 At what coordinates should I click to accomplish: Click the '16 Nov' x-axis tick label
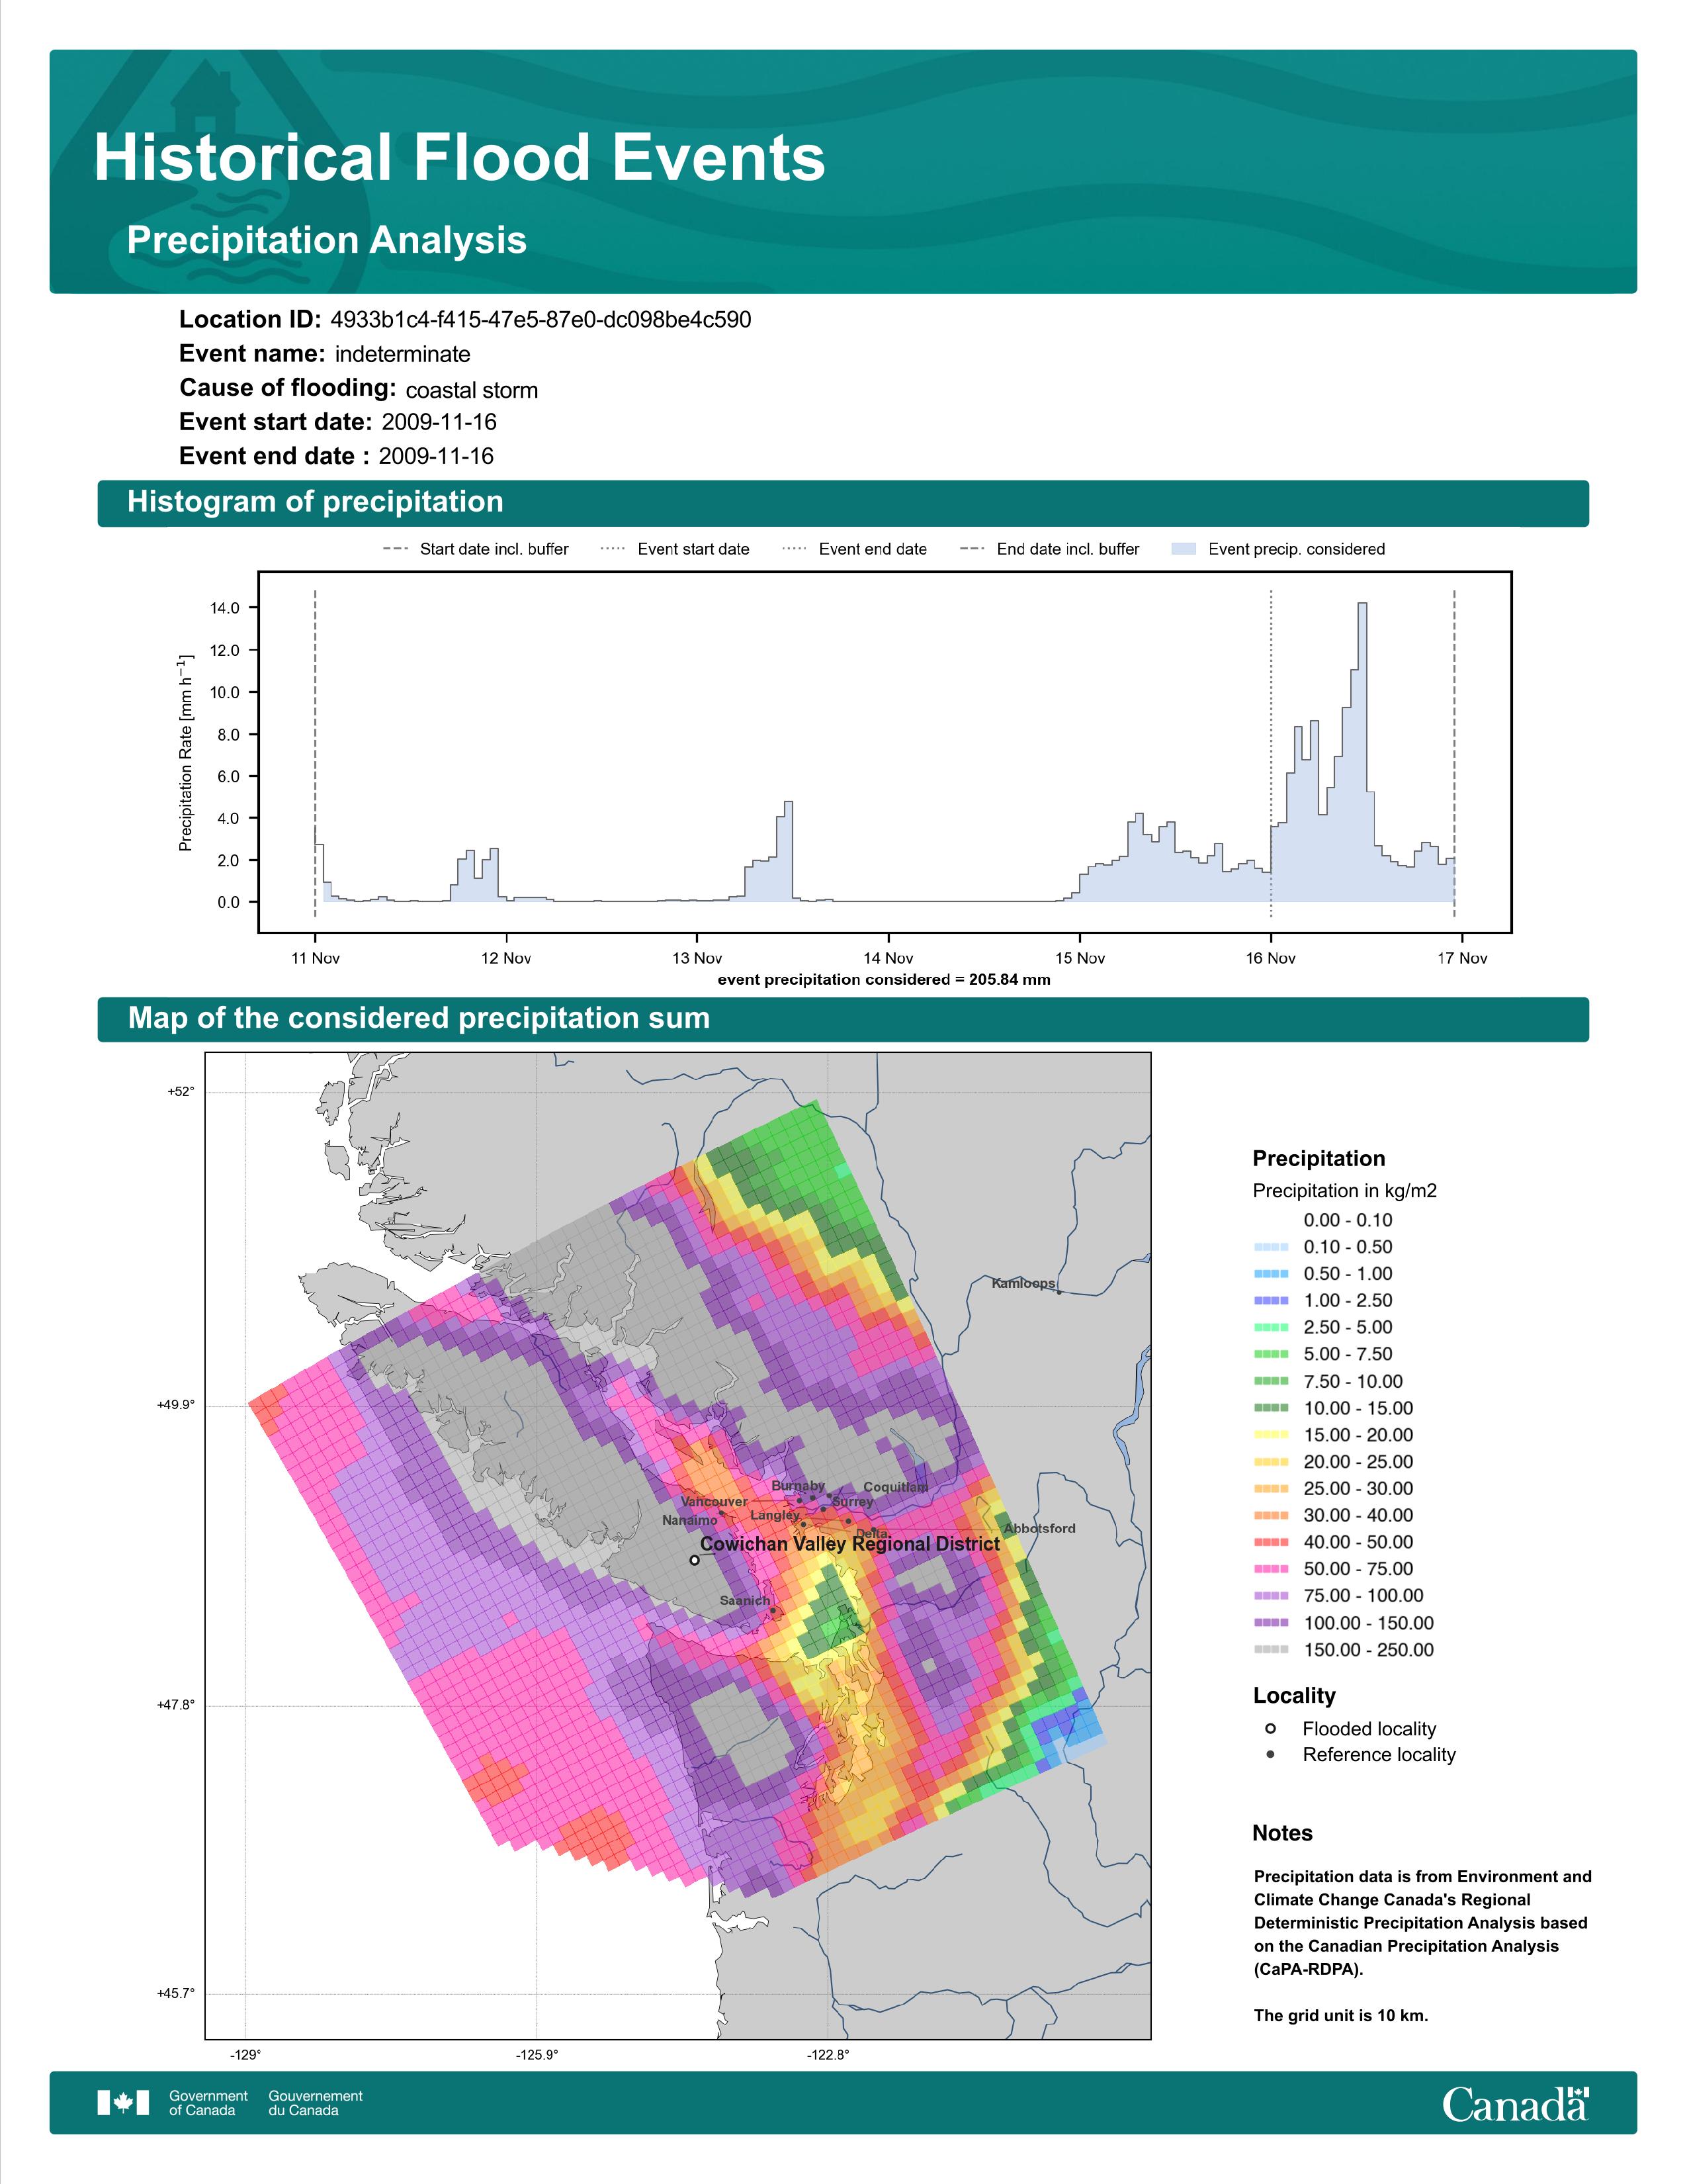tap(1270, 958)
